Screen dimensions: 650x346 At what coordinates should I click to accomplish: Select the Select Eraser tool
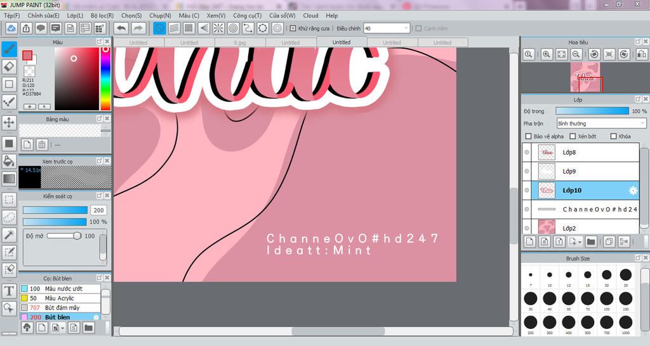[x=9, y=269]
